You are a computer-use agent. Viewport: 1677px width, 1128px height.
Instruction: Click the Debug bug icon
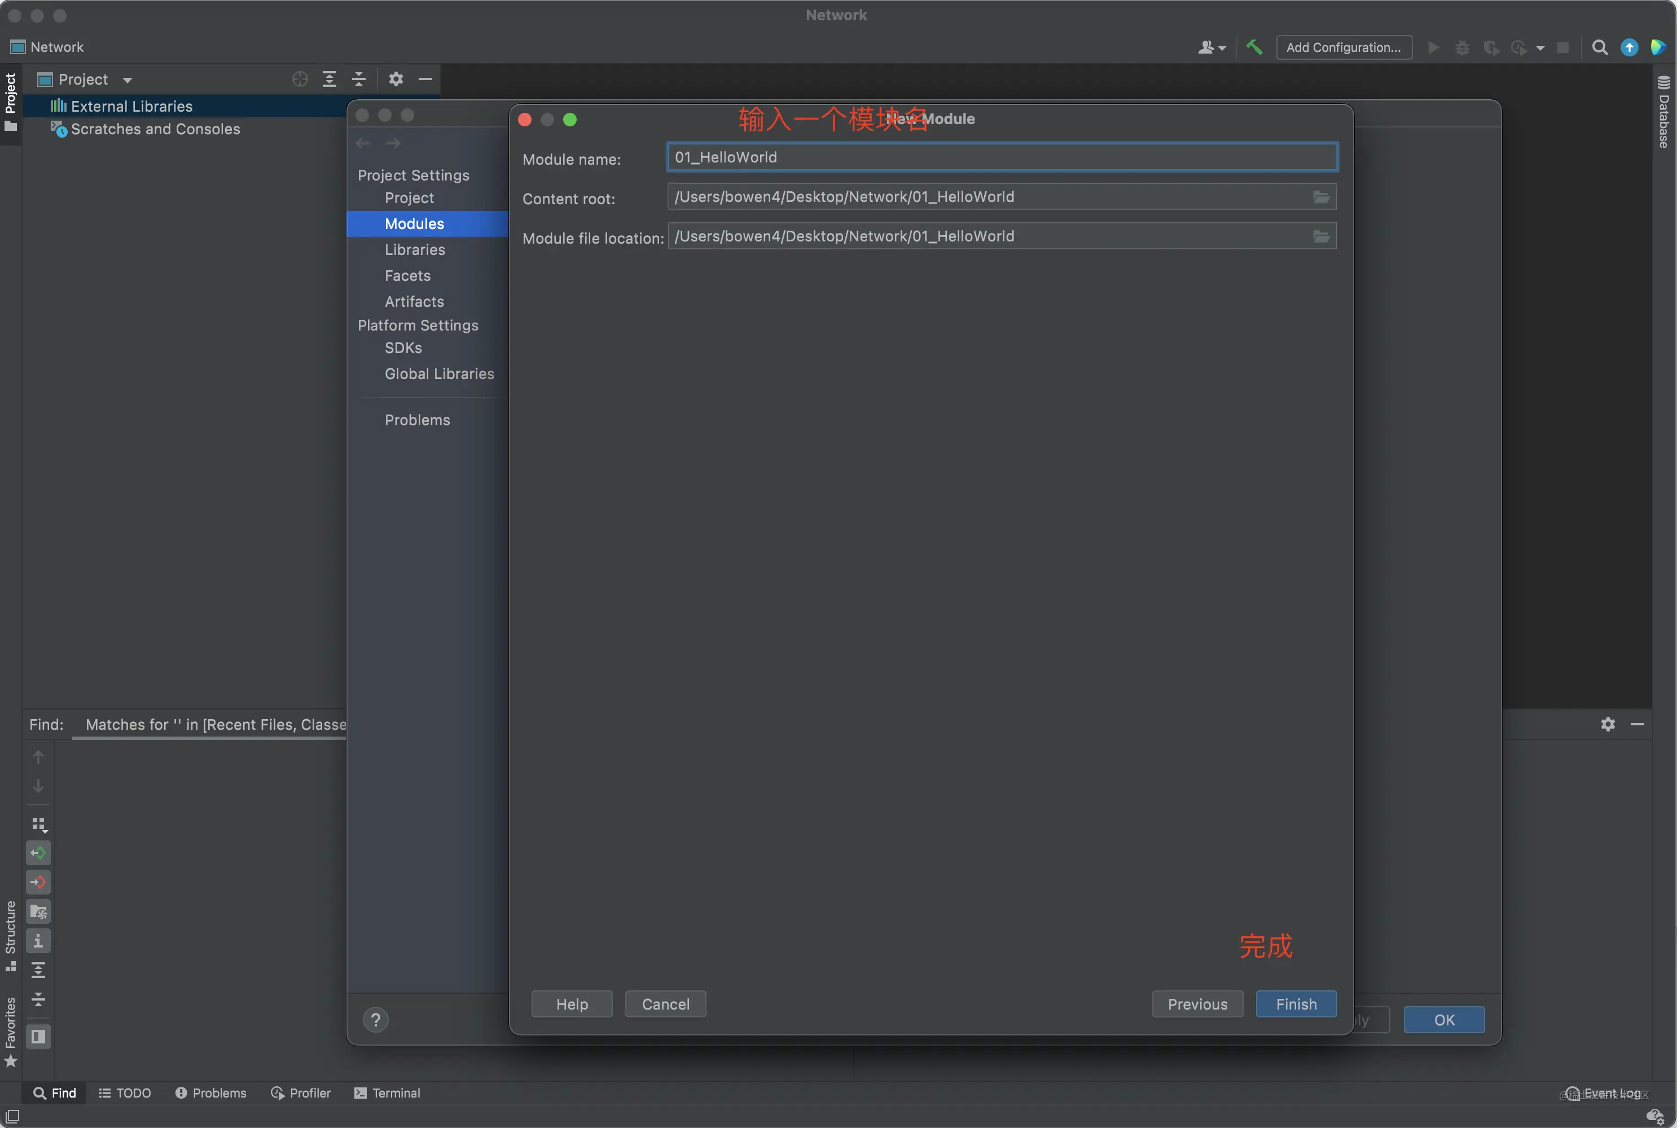(x=1462, y=47)
